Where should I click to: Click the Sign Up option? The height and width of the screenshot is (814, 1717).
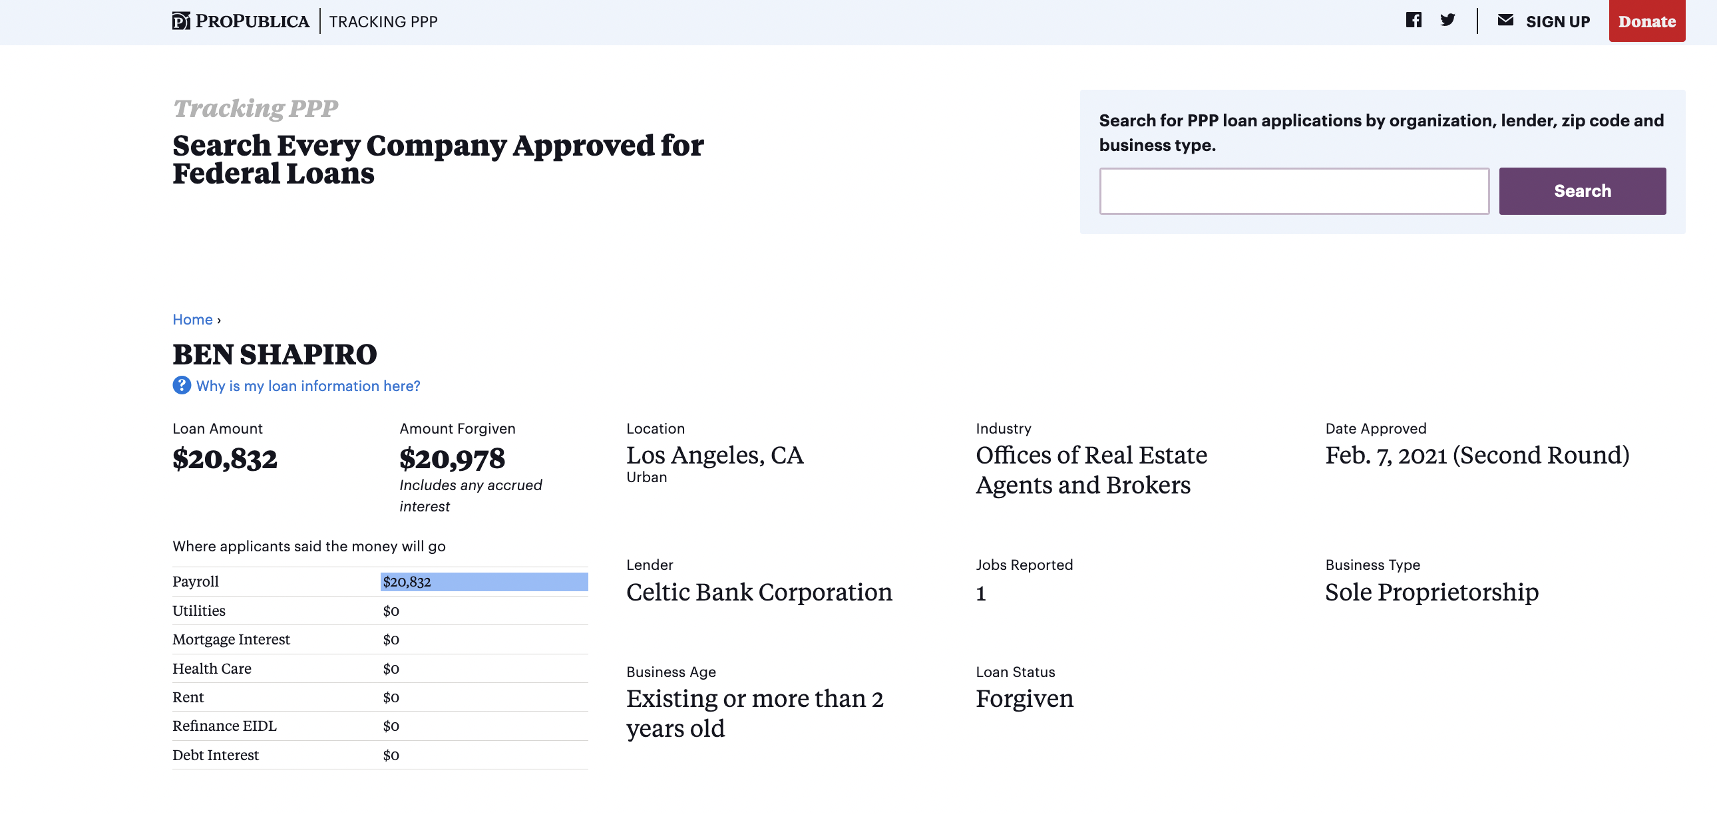pyautogui.click(x=1557, y=21)
